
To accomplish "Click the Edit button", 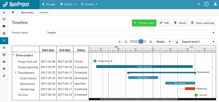I will tap(165, 23).
